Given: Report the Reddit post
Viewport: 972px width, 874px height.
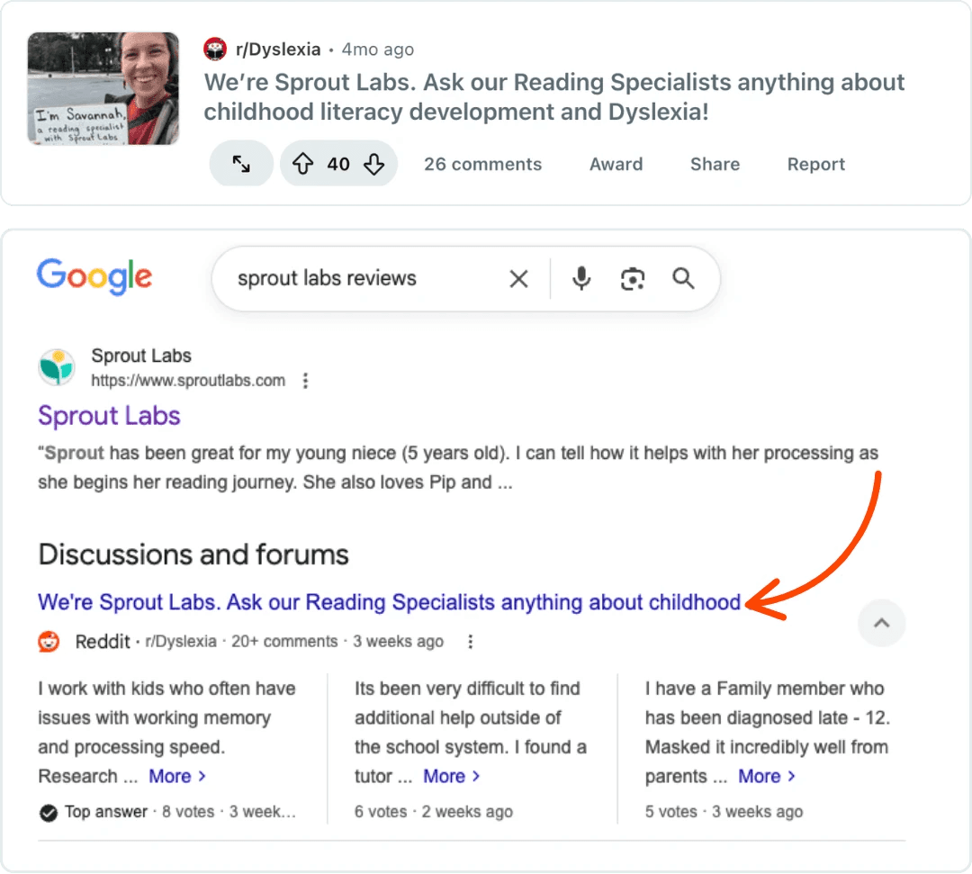Looking at the screenshot, I should click(x=815, y=164).
